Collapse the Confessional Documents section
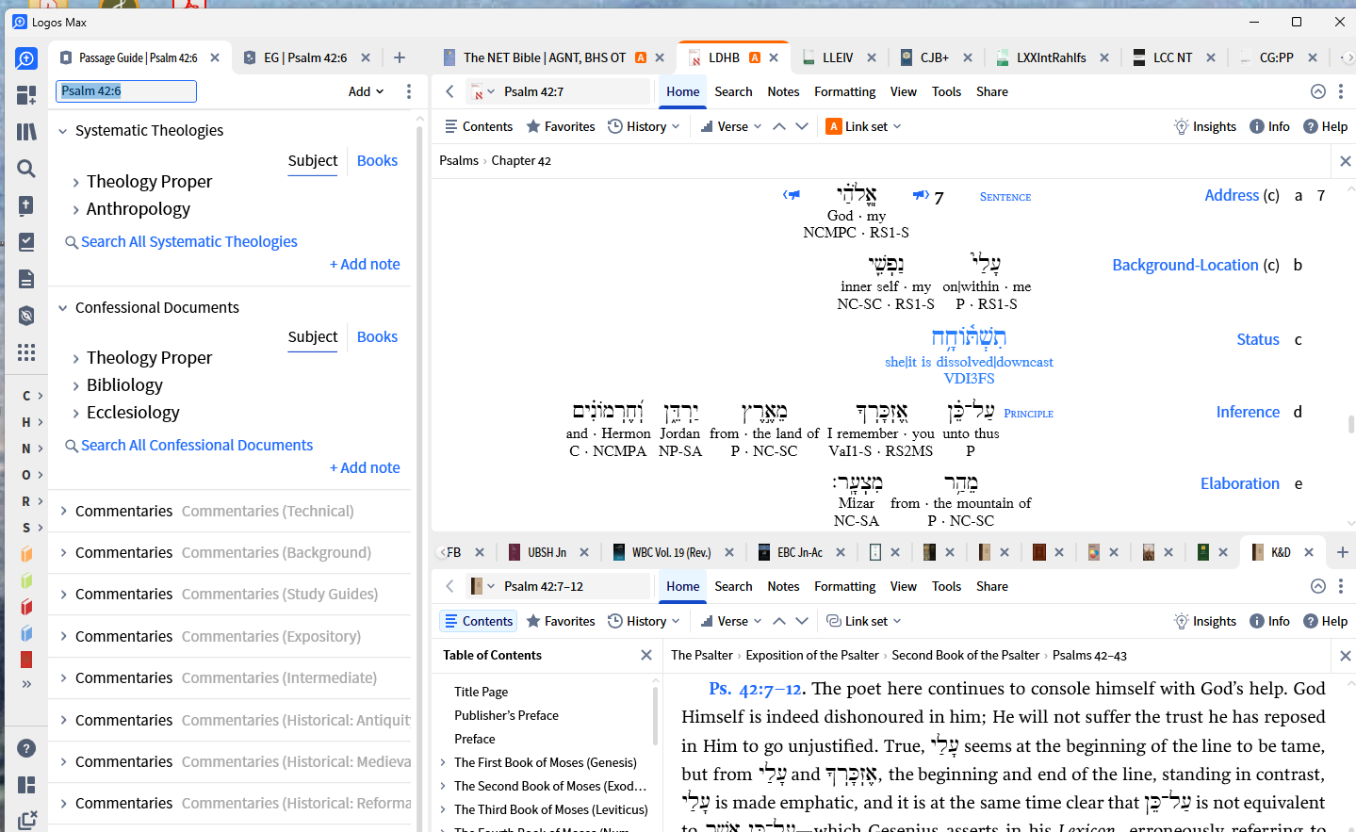Screen dimensions: 1356x832 [x=63, y=308]
